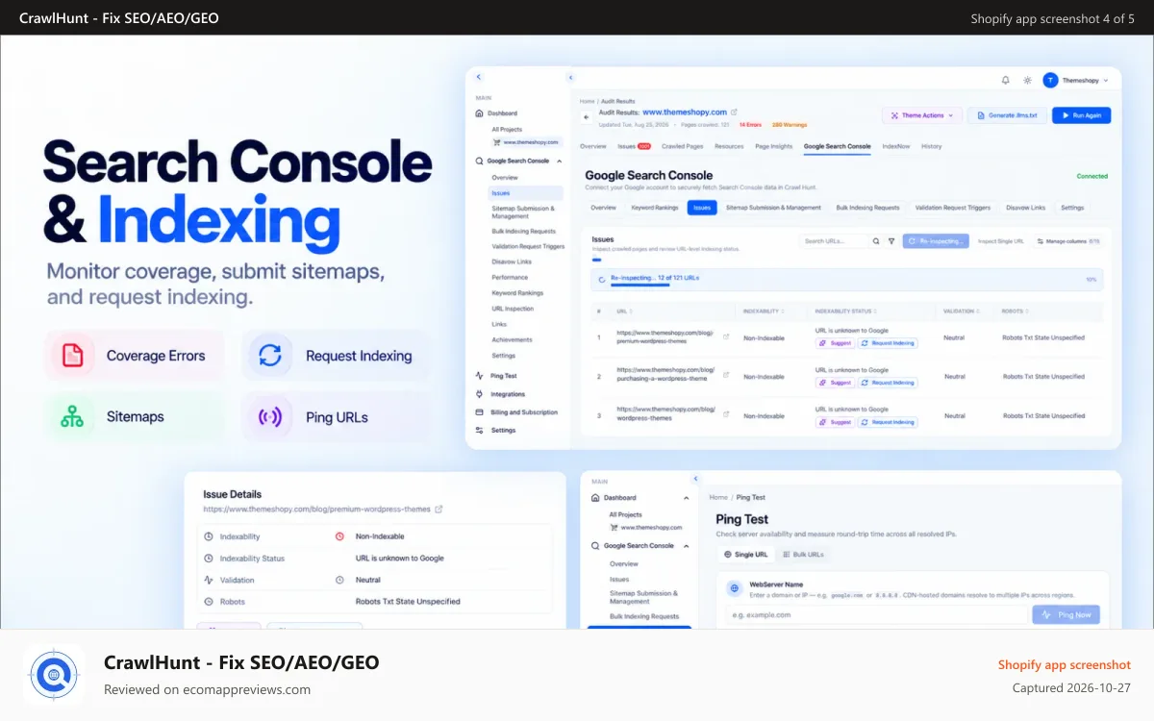Click the Resources tab
1154x721 pixels.
729,146
